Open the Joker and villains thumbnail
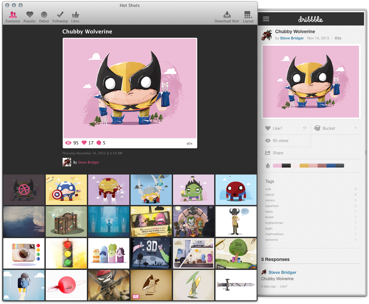 tap(193, 222)
